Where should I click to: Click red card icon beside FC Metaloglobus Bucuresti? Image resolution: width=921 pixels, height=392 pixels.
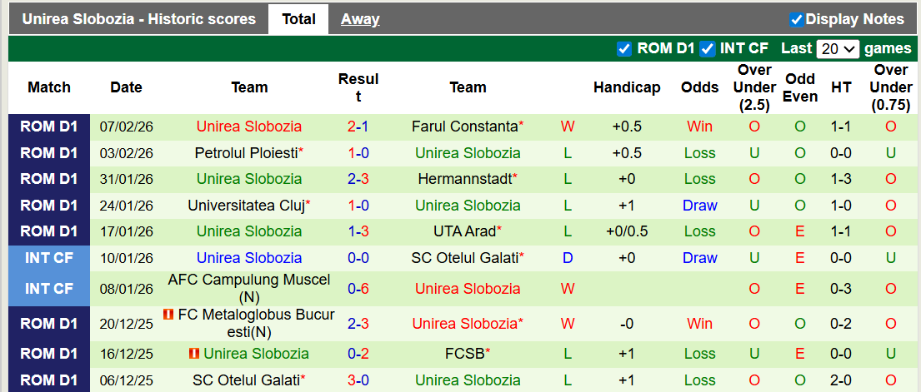tap(168, 315)
